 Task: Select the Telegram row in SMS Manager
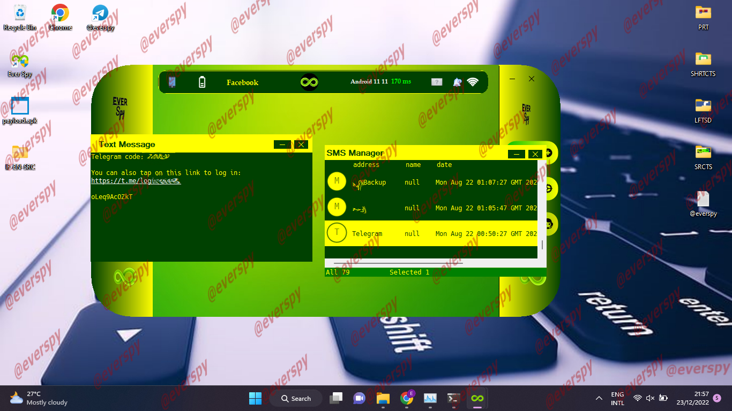pyautogui.click(x=431, y=233)
